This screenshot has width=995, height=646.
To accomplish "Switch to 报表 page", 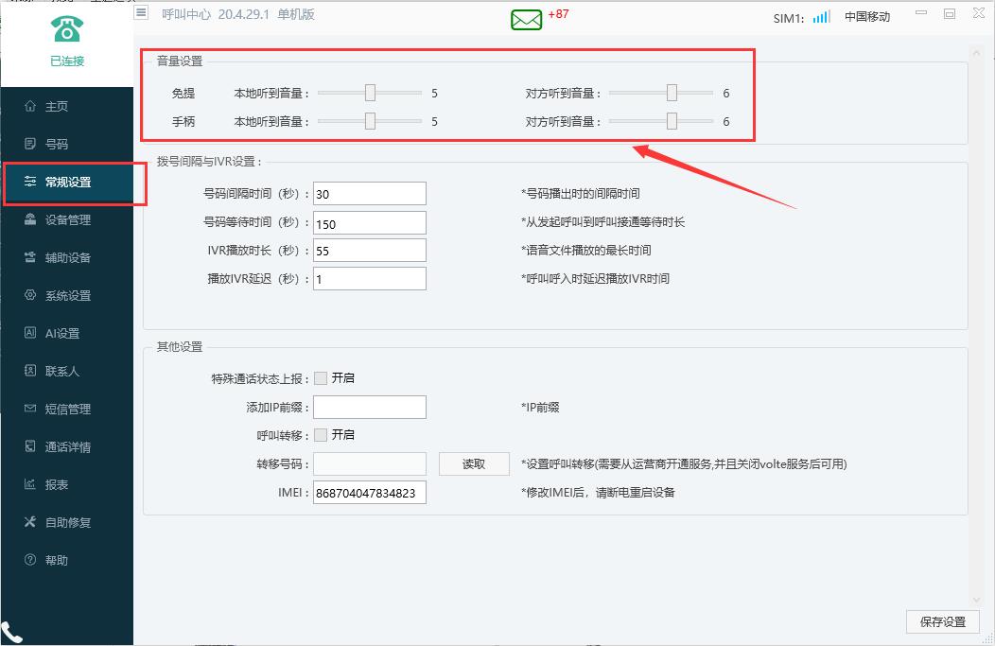I will pyautogui.click(x=67, y=484).
